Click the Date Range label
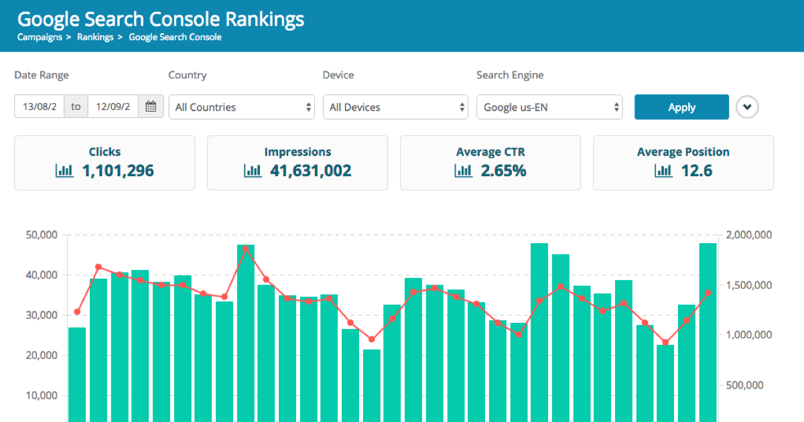 [x=42, y=75]
